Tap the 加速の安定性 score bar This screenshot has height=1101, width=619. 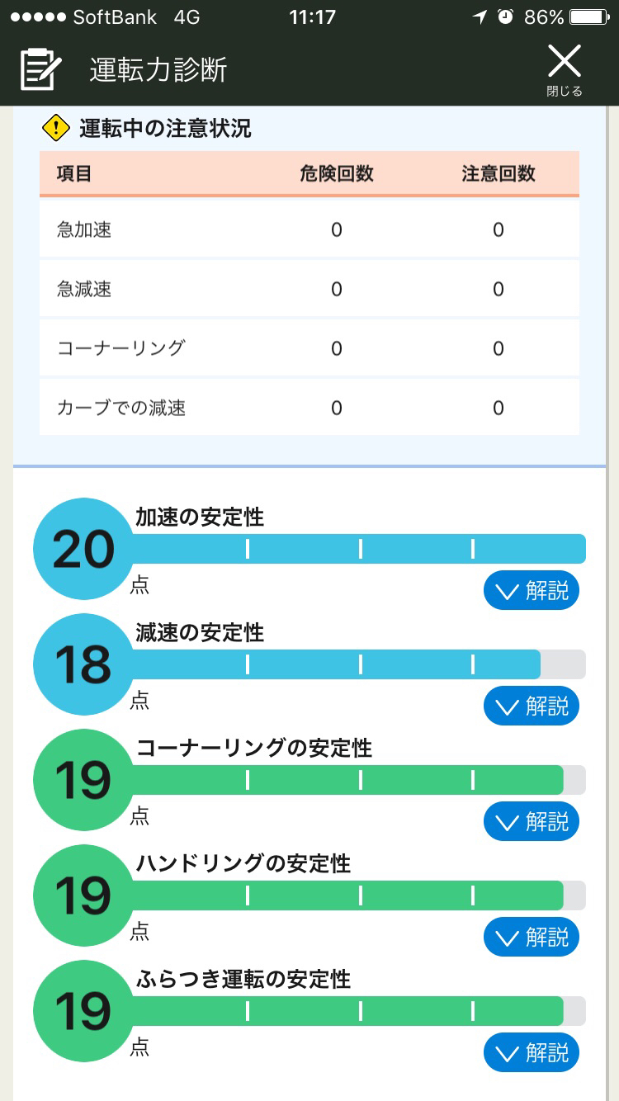pyautogui.click(x=359, y=549)
